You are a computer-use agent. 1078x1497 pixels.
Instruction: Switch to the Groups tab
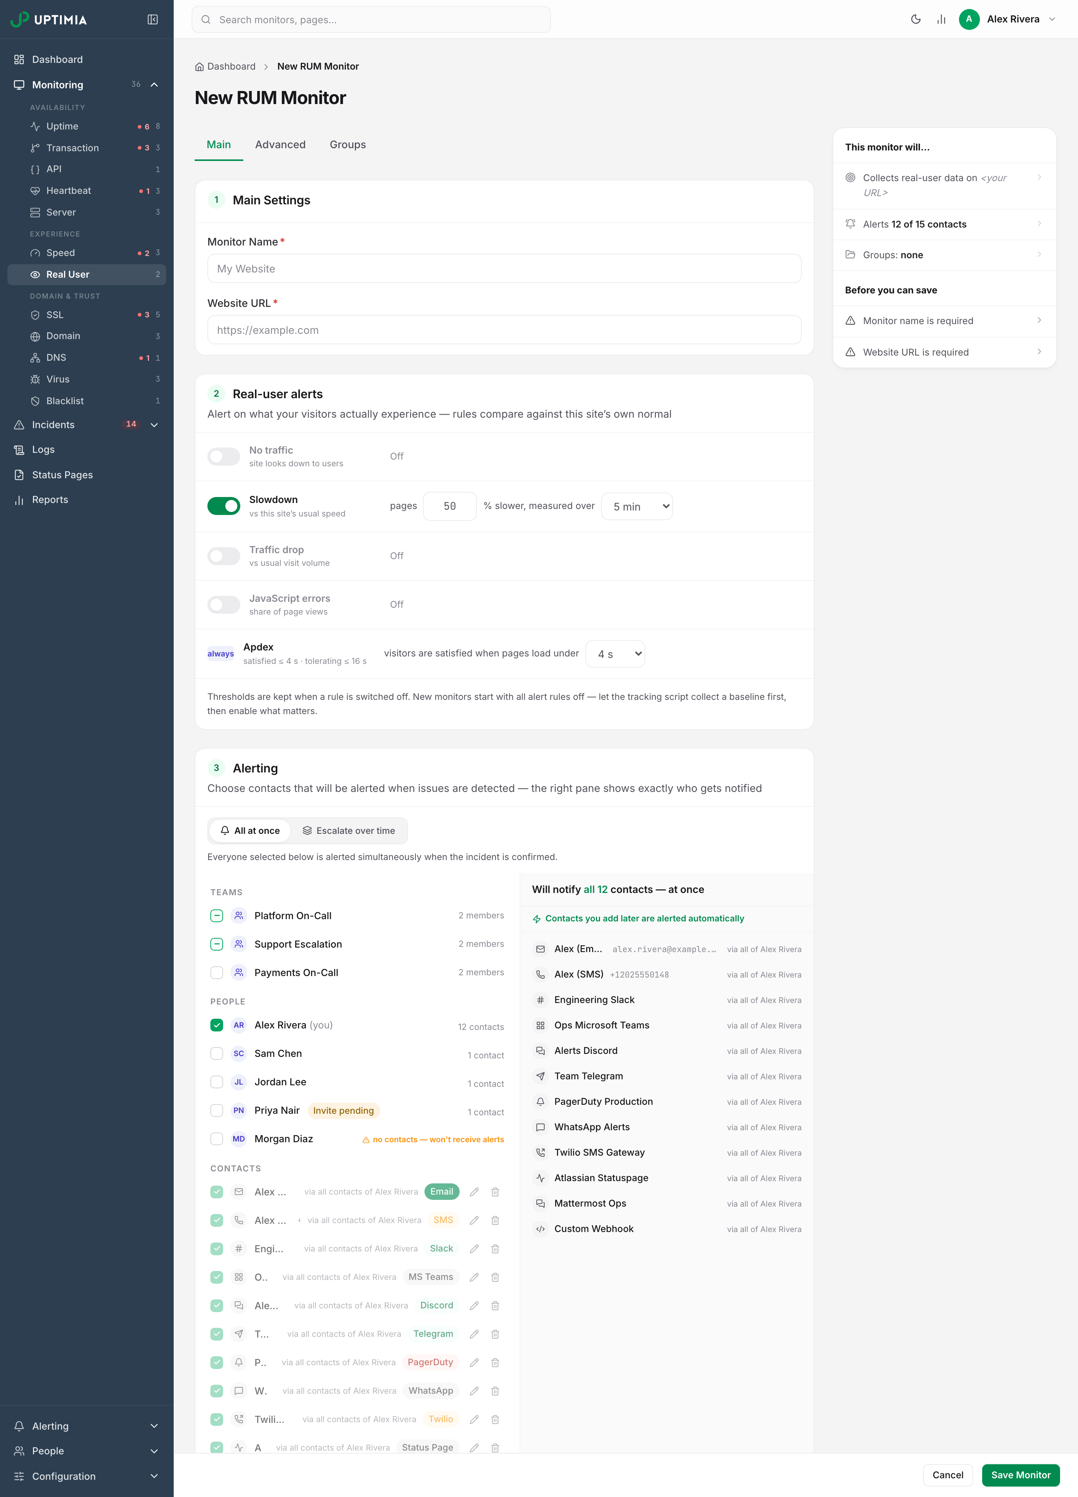coord(348,144)
